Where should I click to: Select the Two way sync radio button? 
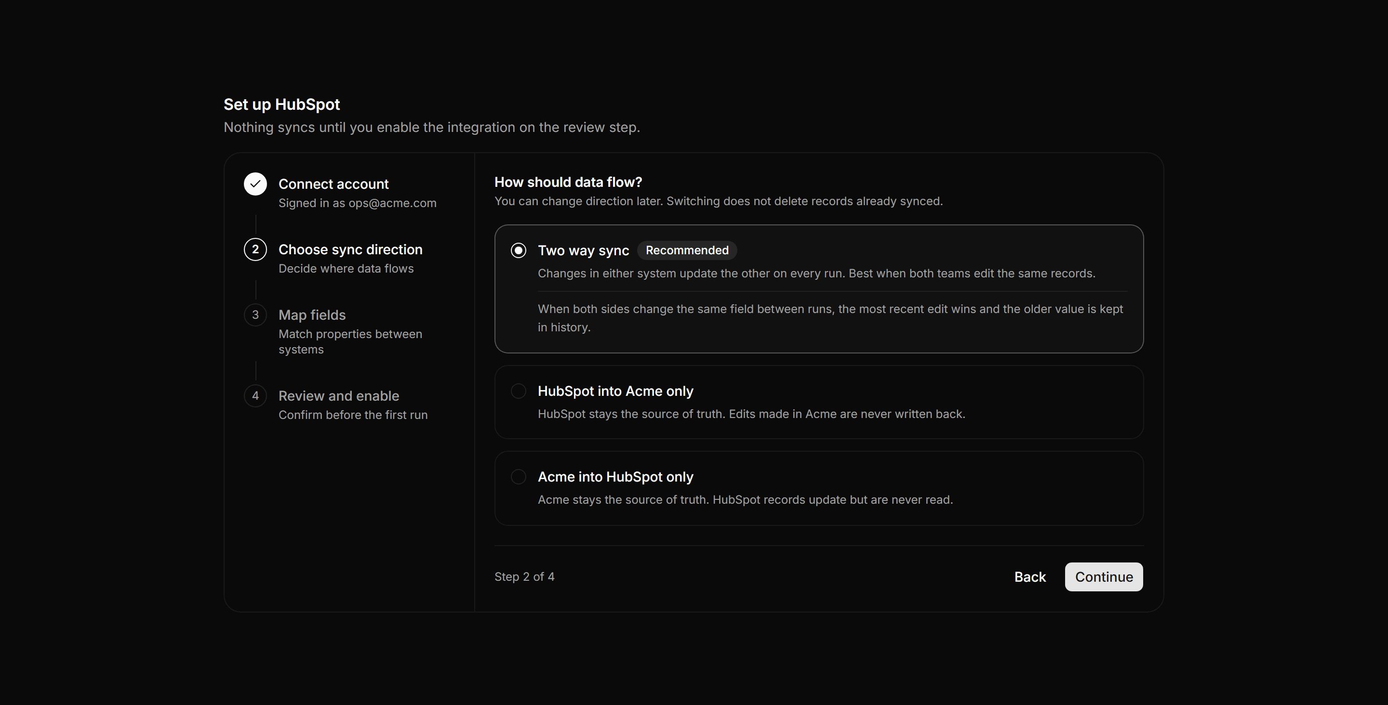click(519, 250)
